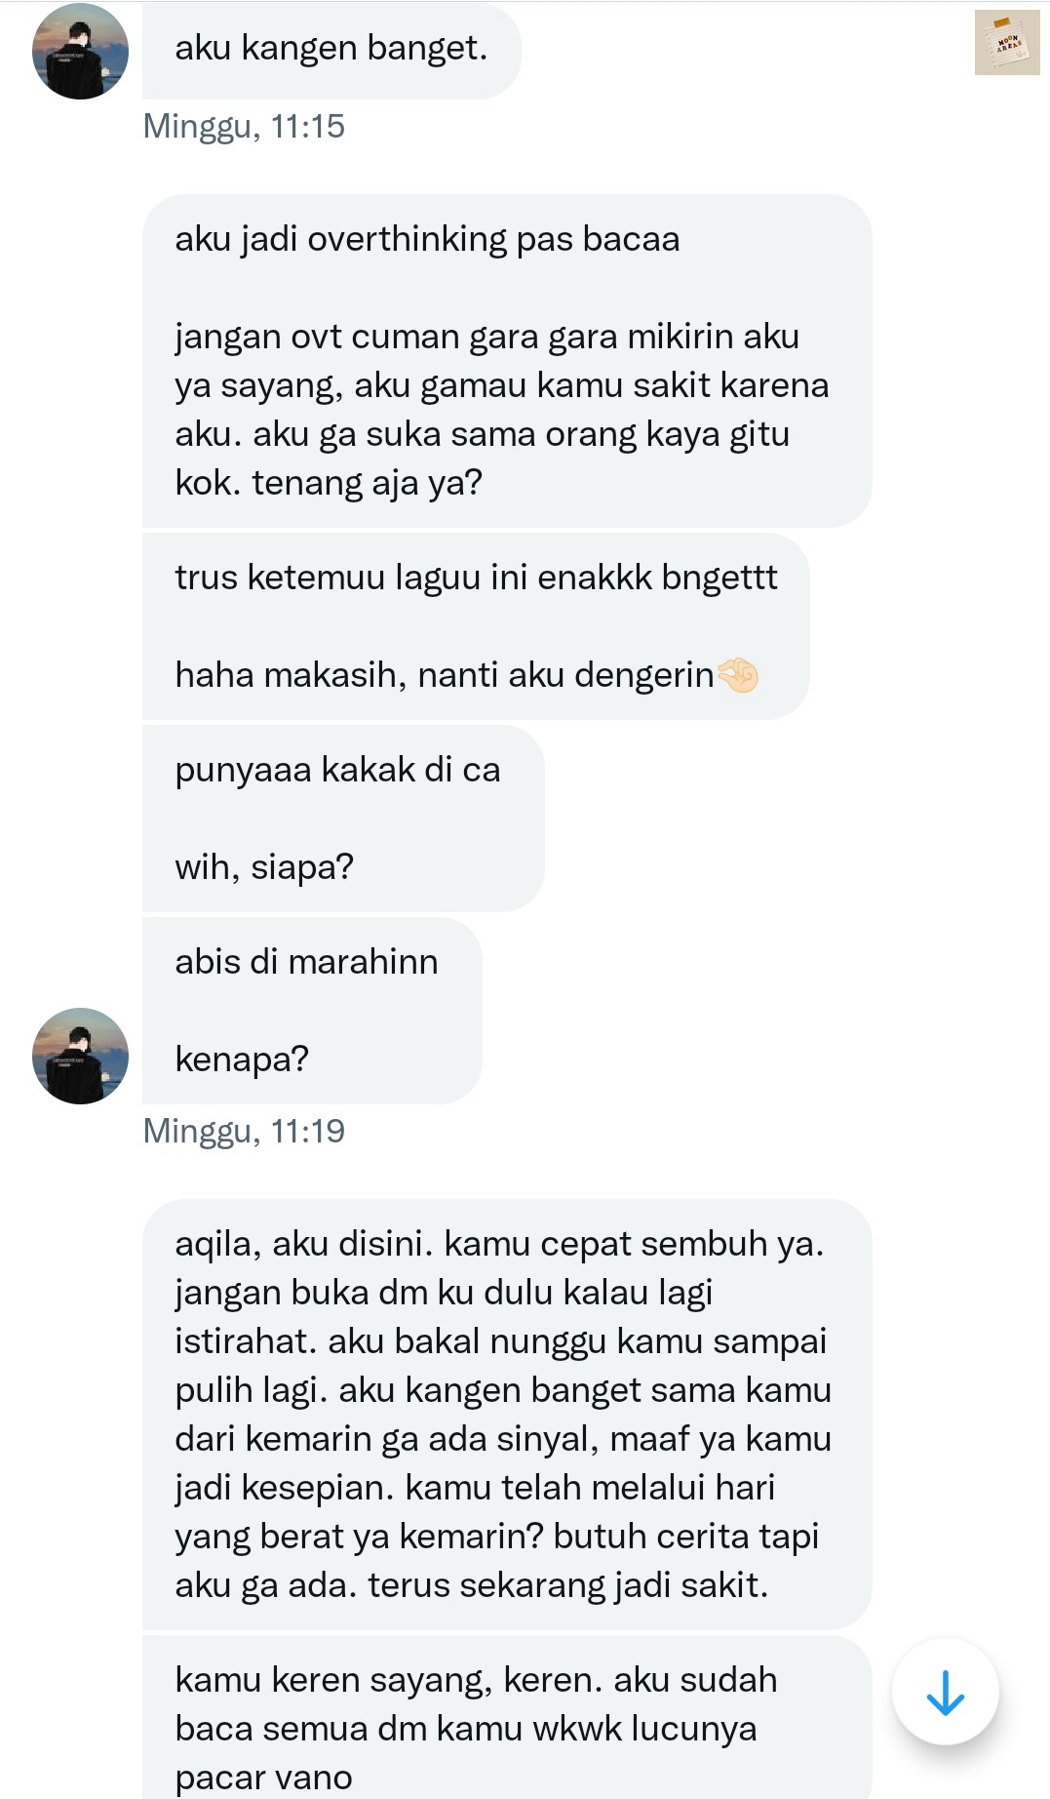Tap the 'pacar vano' text at the bottom
The height and width of the screenshot is (1799, 1050).
coord(263,1778)
